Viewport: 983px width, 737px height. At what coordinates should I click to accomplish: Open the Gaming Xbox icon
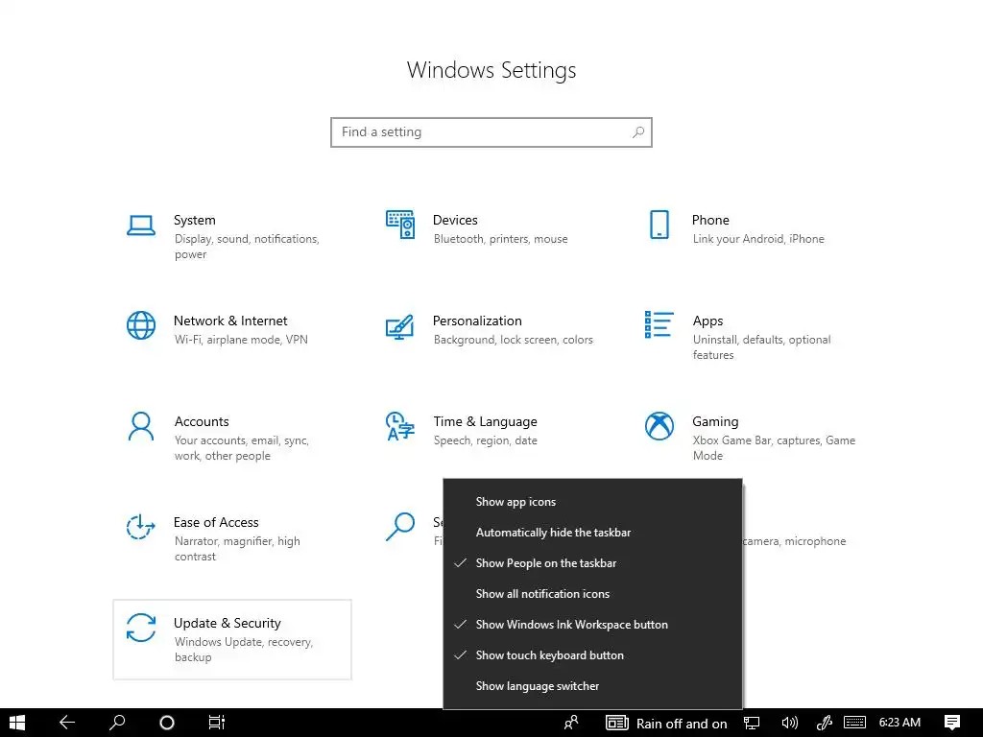[x=659, y=426]
